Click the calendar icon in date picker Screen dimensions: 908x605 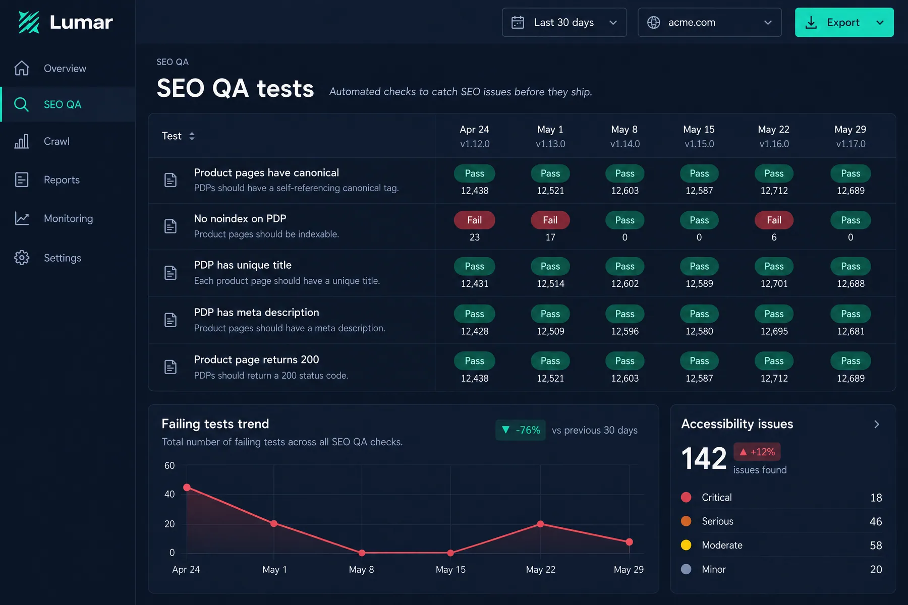click(518, 22)
